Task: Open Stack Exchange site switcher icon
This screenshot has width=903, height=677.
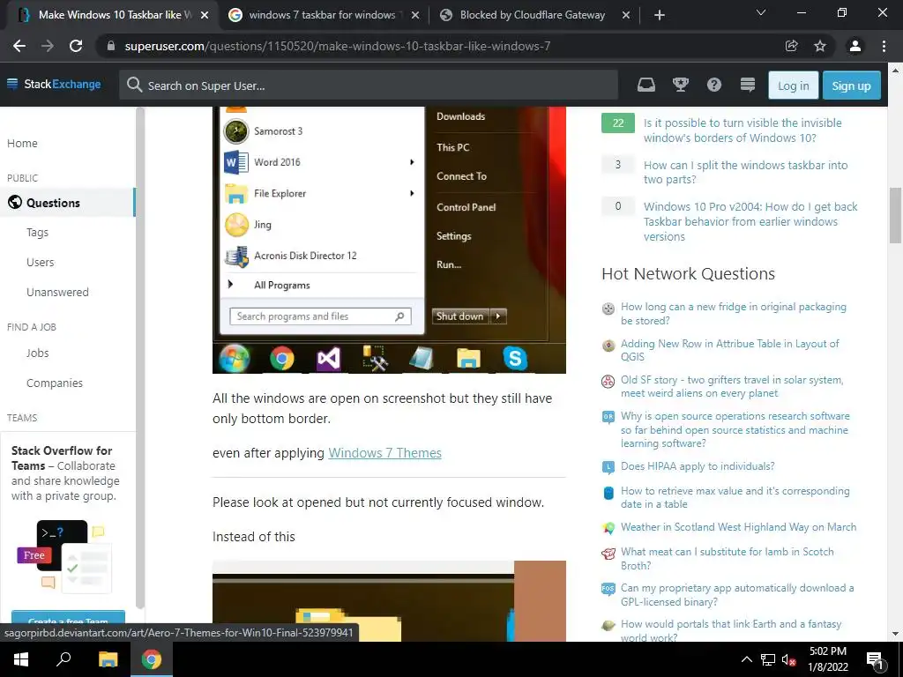Action: pos(748,86)
